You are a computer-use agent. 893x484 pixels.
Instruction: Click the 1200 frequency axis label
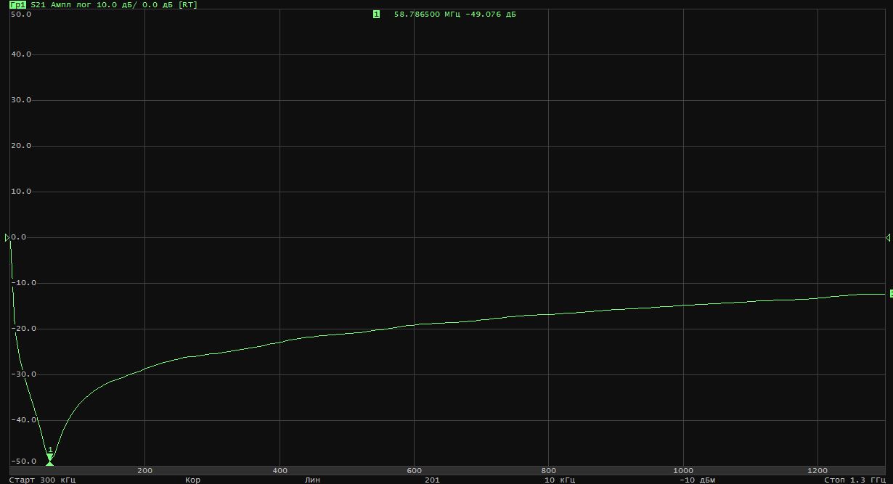[817, 469]
